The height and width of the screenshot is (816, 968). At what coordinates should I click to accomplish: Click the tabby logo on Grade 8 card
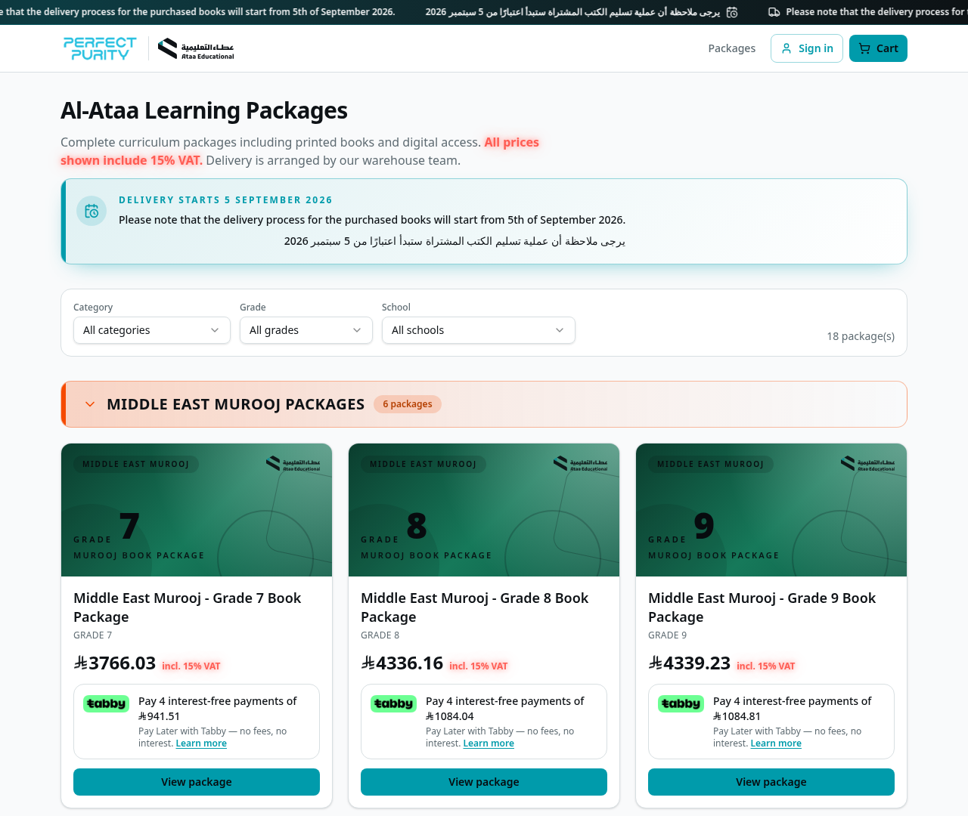(393, 704)
